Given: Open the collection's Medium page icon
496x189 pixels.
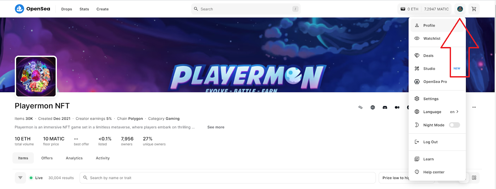Looking at the screenshot, I should pyautogui.click(x=397, y=108).
